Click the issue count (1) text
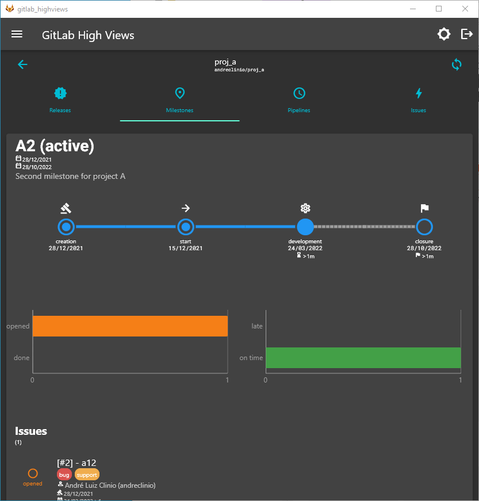Image resolution: width=479 pixels, height=501 pixels. 18,442
